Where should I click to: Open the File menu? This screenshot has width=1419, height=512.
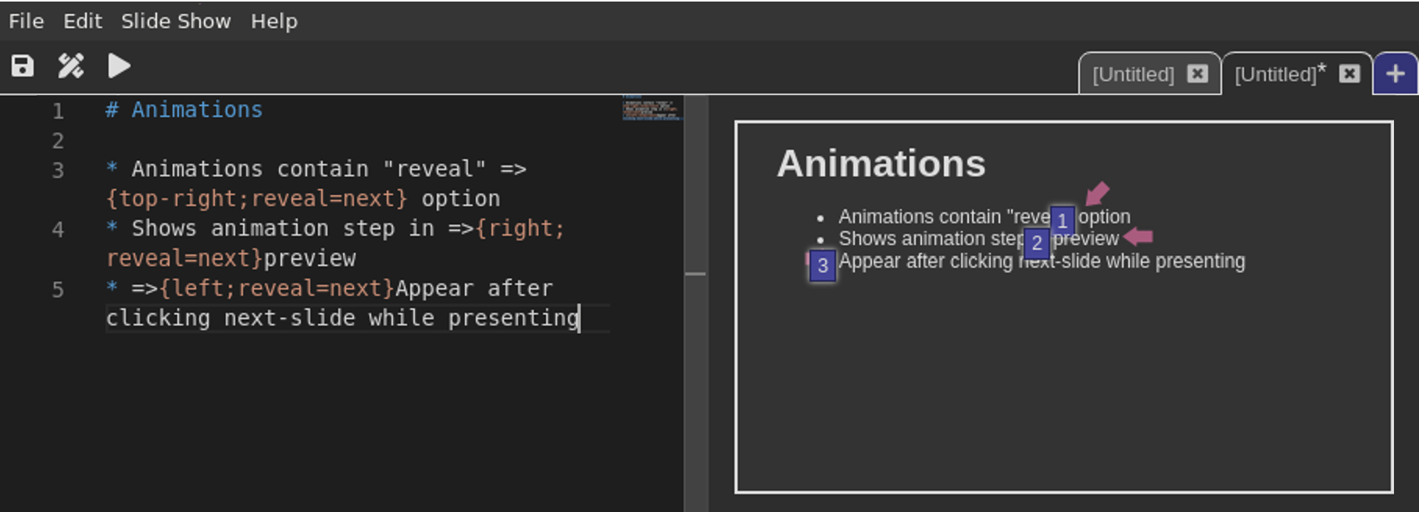[27, 21]
